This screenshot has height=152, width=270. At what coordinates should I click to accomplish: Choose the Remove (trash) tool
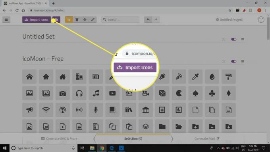tap(77, 19)
